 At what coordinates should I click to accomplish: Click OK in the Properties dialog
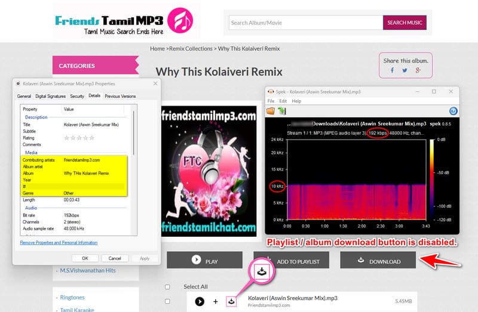[85, 258]
